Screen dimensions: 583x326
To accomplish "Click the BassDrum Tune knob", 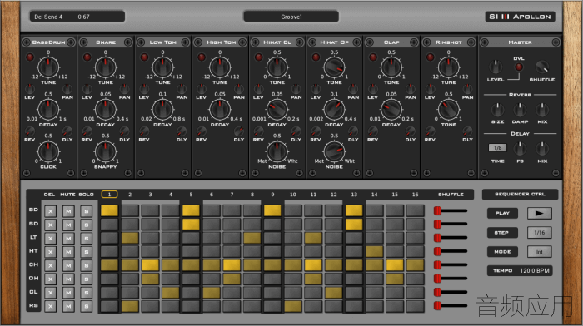I will coord(48,67).
